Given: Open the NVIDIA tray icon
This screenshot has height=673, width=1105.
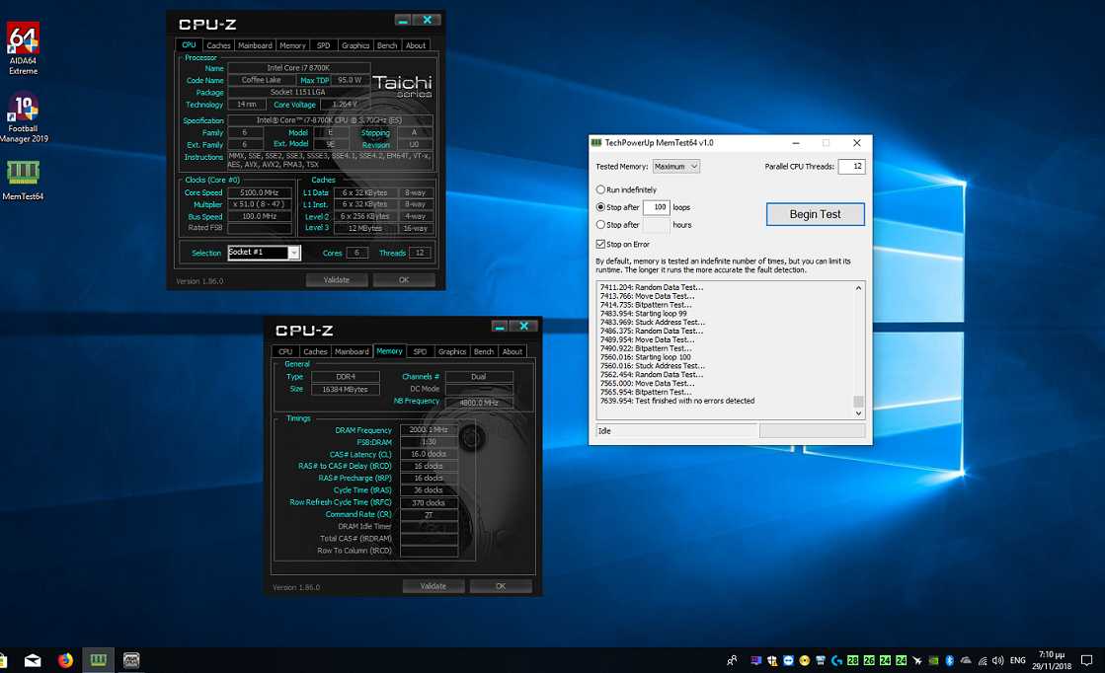Looking at the screenshot, I should click(x=933, y=660).
